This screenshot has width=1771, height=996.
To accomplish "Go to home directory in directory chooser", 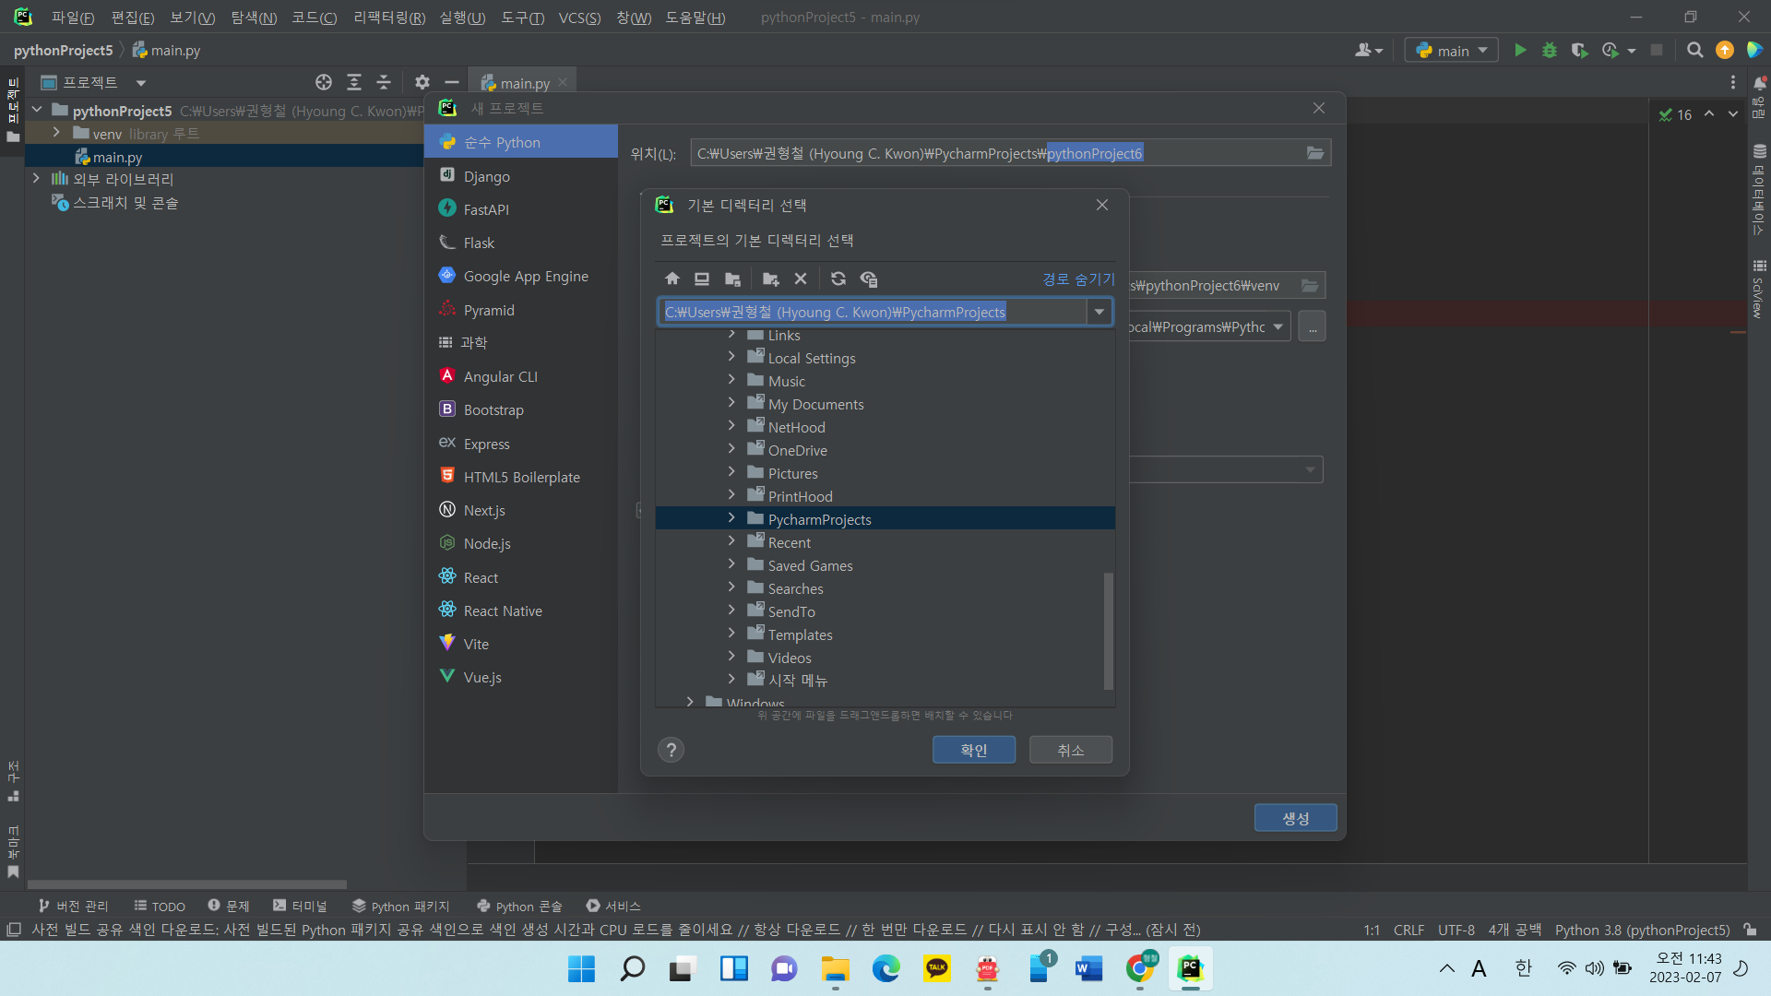I will point(672,279).
